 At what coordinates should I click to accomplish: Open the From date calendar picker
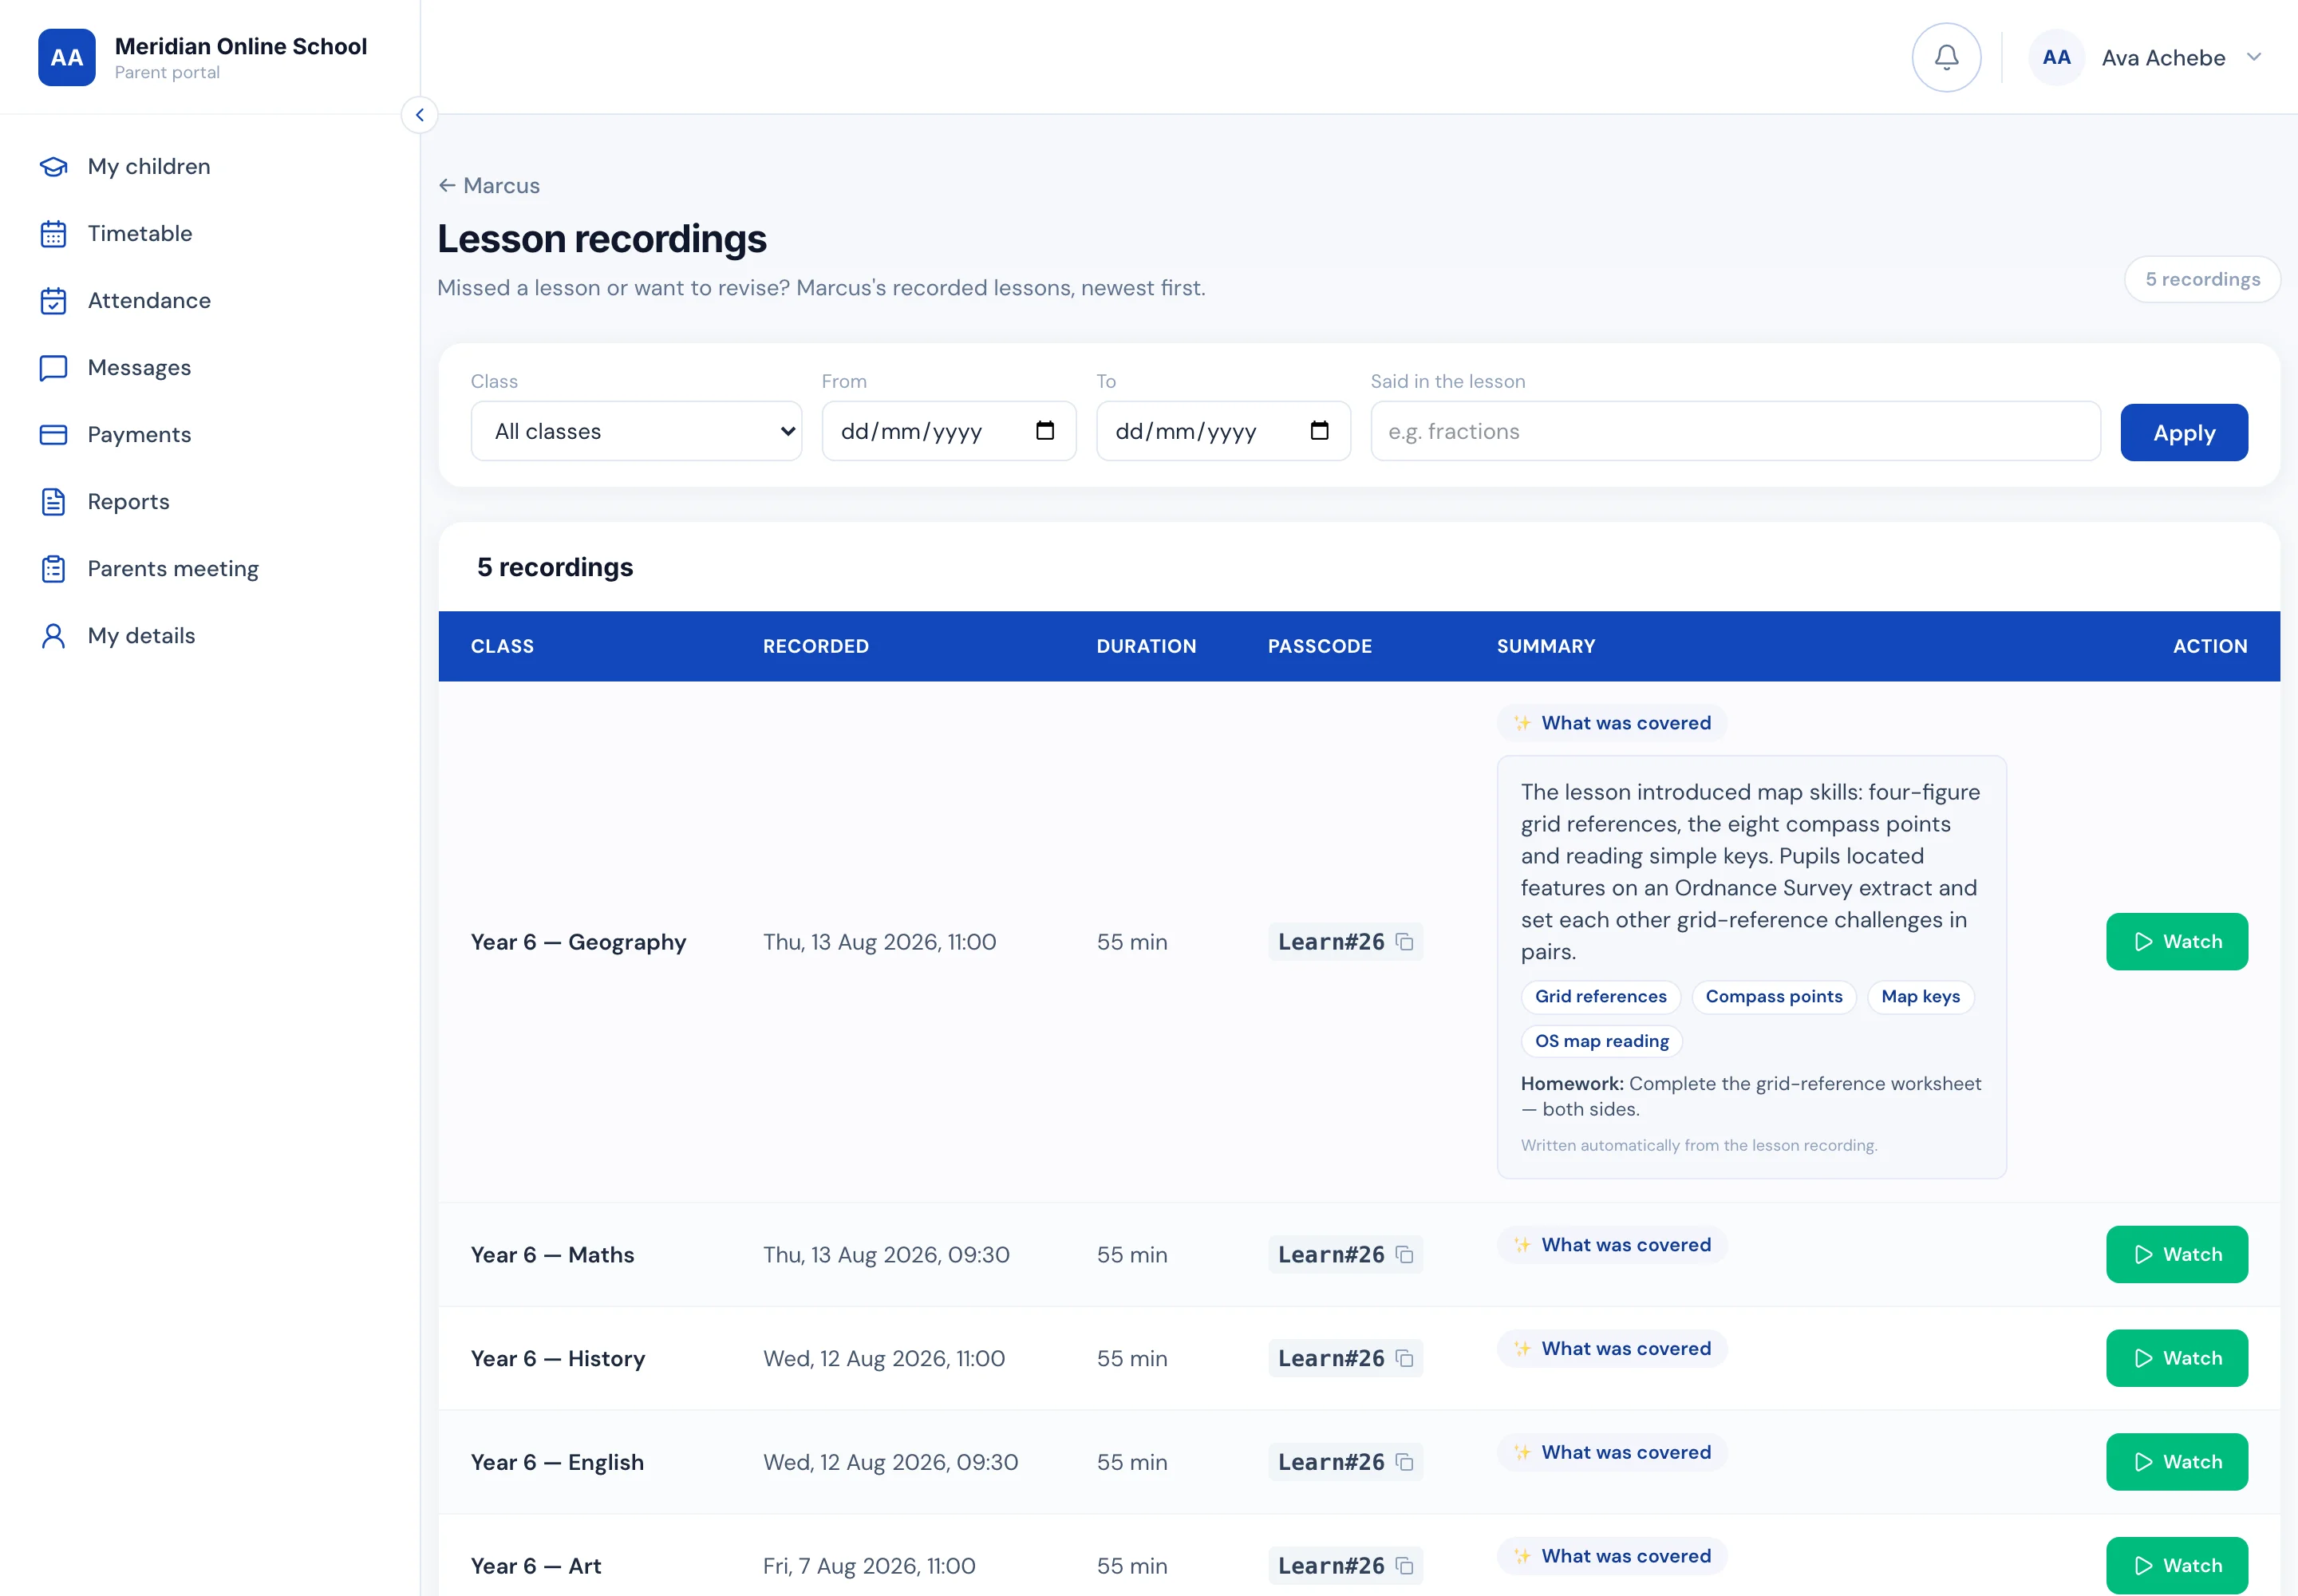tap(1045, 430)
